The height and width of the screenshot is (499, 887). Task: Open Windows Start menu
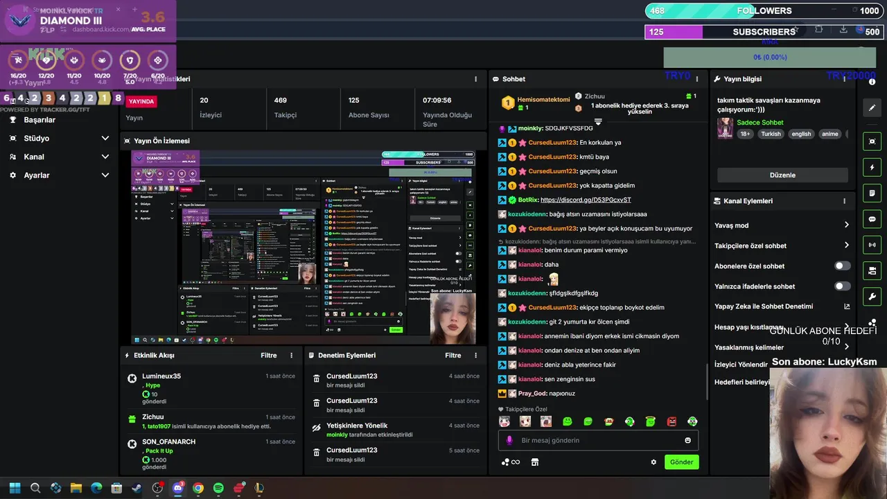[x=15, y=488]
